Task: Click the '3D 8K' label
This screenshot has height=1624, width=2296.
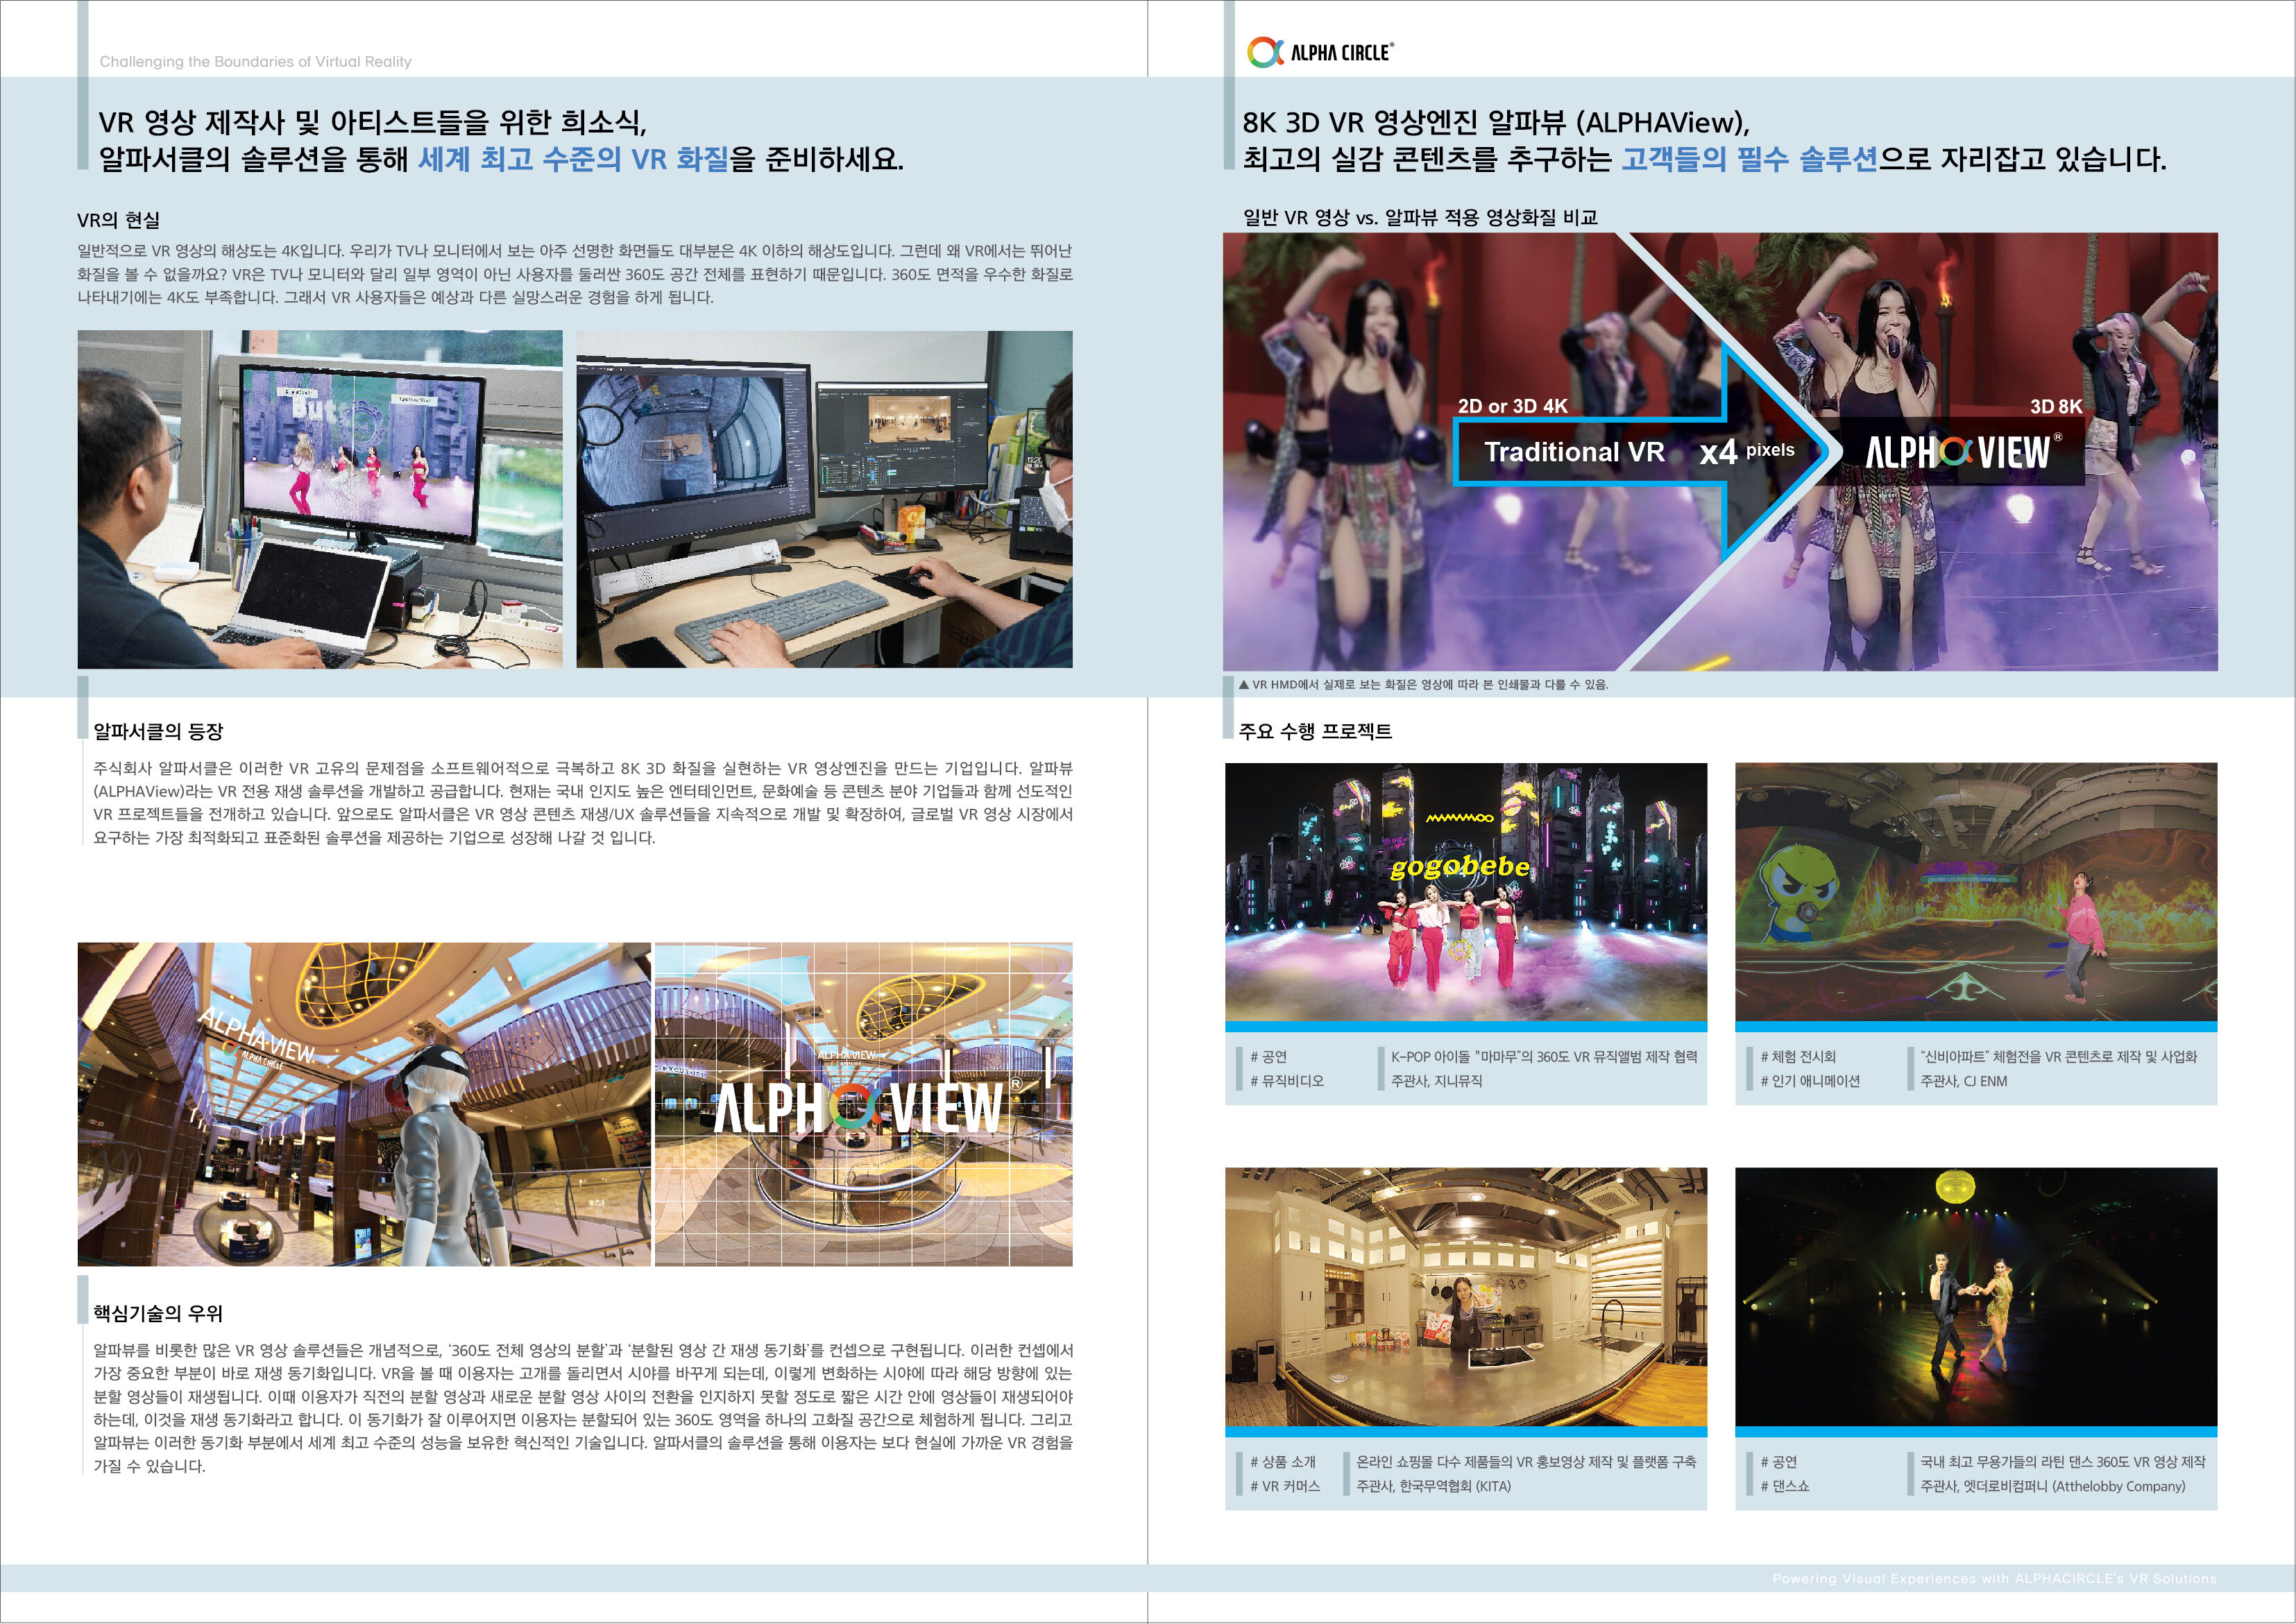Action: pos(2056,406)
